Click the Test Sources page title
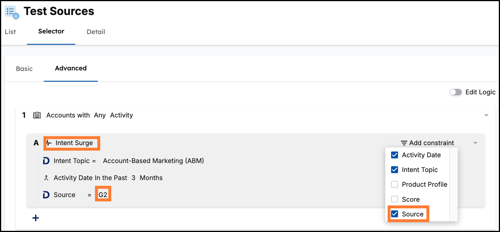The width and height of the screenshot is (500, 232). [59, 11]
